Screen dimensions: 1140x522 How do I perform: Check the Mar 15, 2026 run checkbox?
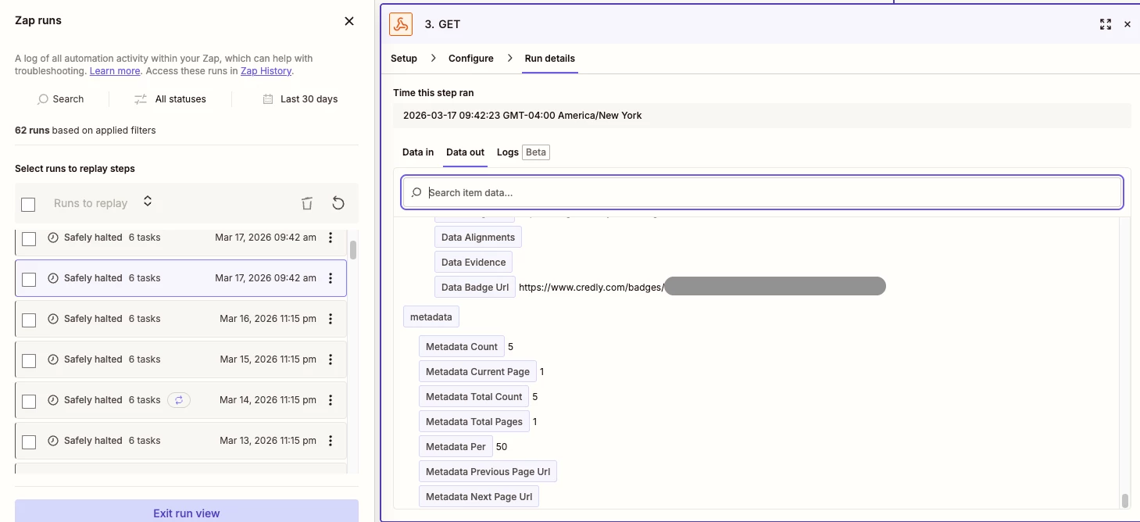pyautogui.click(x=29, y=361)
